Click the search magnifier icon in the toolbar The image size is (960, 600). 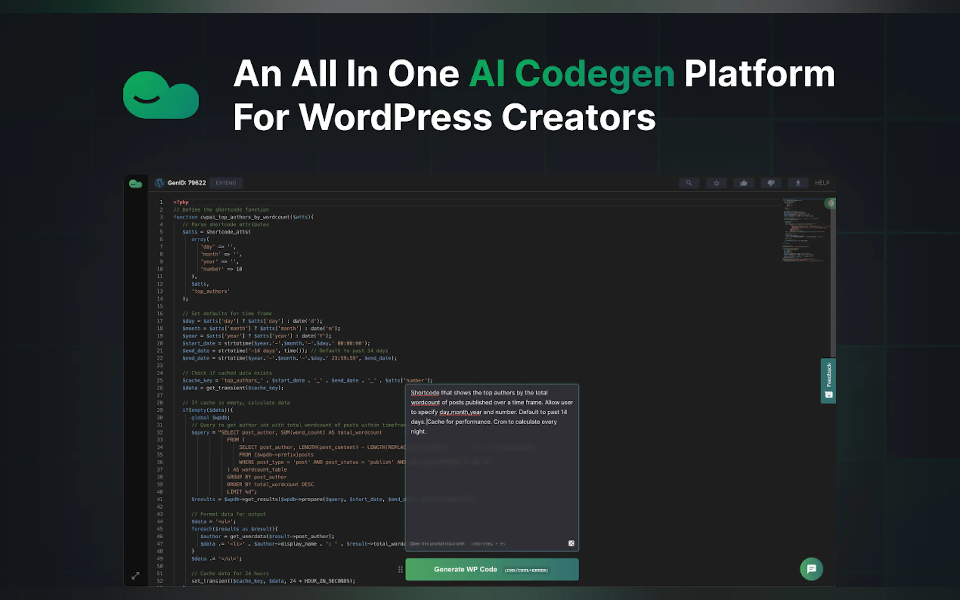coord(689,183)
